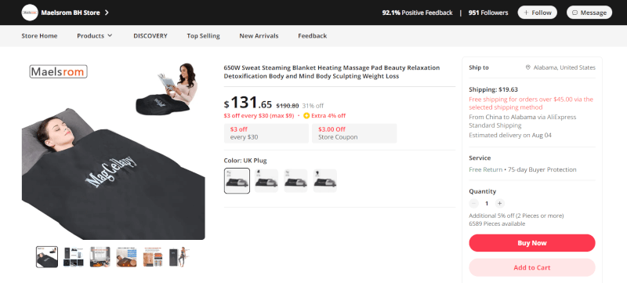Click the quantity value field
This screenshot has height=283, width=627.
click(x=487, y=203)
